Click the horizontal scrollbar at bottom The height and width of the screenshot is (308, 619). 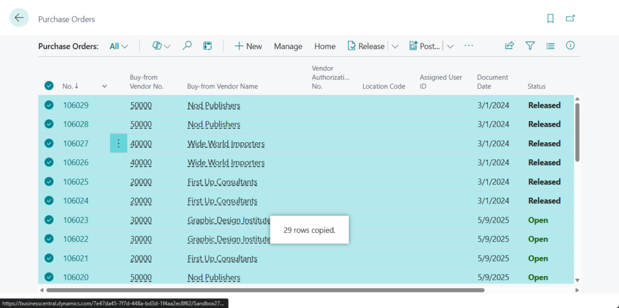tap(266, 290)
